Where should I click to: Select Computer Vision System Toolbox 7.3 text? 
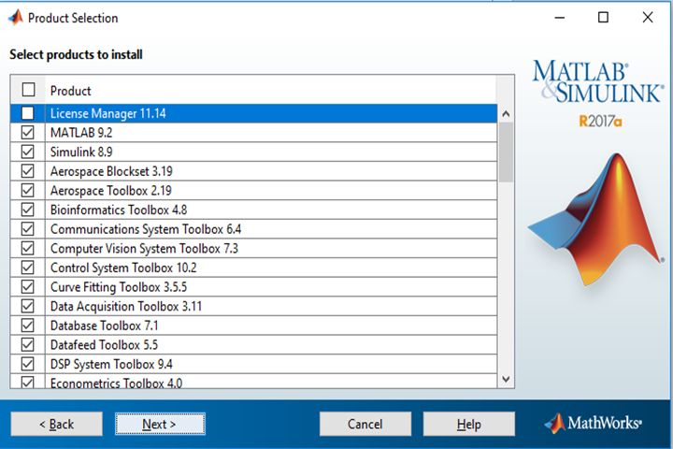tap(144, 249)
